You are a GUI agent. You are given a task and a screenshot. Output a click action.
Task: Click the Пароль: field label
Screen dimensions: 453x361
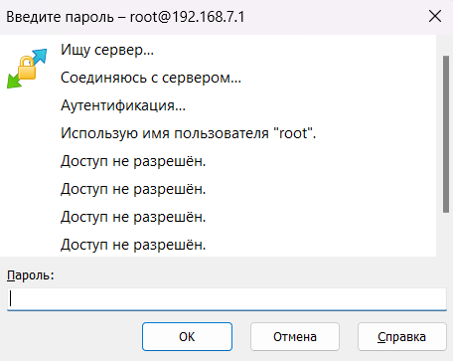[31, 275]
